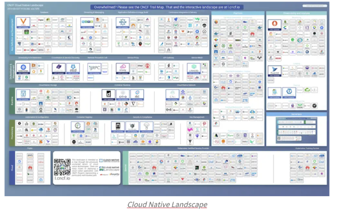Click the Continuous Integration & Delivery heading
The image size is (337, 214).
pos(183,12)
